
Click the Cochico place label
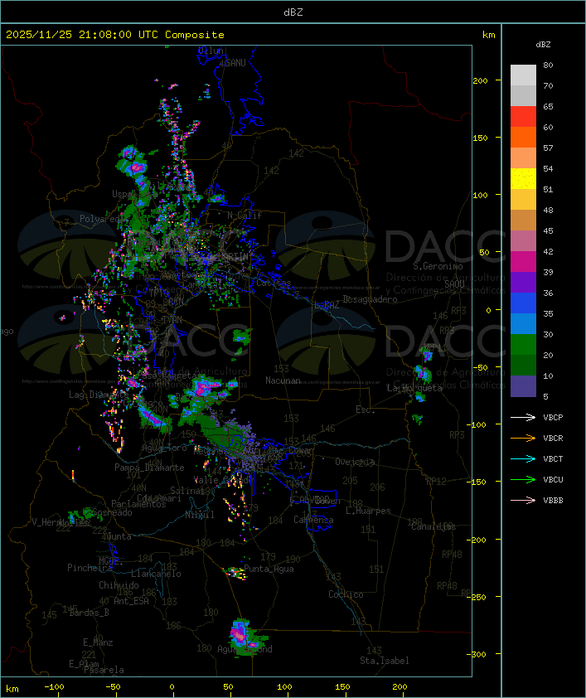(346, 594)
